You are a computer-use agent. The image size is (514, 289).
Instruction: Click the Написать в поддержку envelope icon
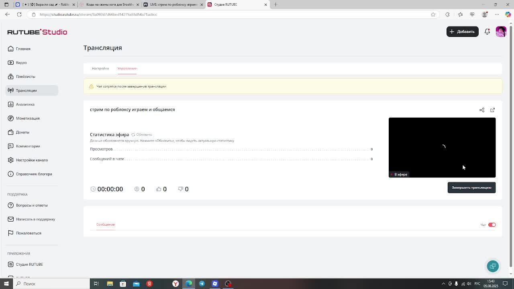point(11,219)
